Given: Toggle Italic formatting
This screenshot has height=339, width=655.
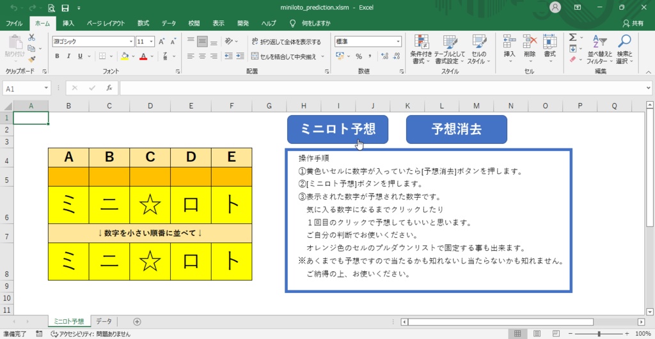Looking at the screenshot, I should tap(68, 56).
